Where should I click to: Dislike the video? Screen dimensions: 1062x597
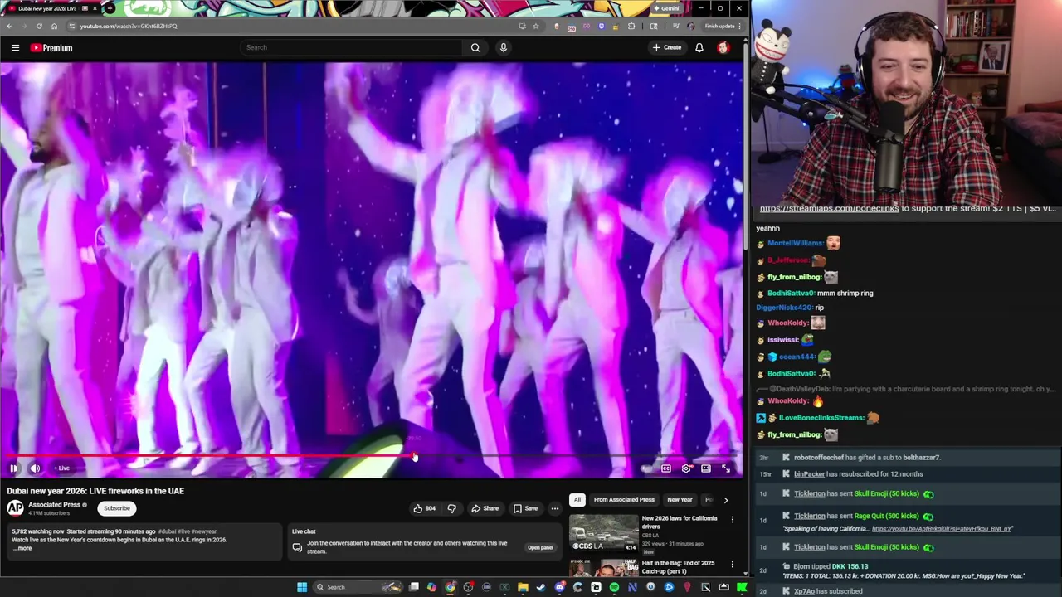[x=452, y=508]
